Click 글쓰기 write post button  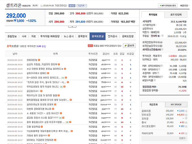point(129,46)
